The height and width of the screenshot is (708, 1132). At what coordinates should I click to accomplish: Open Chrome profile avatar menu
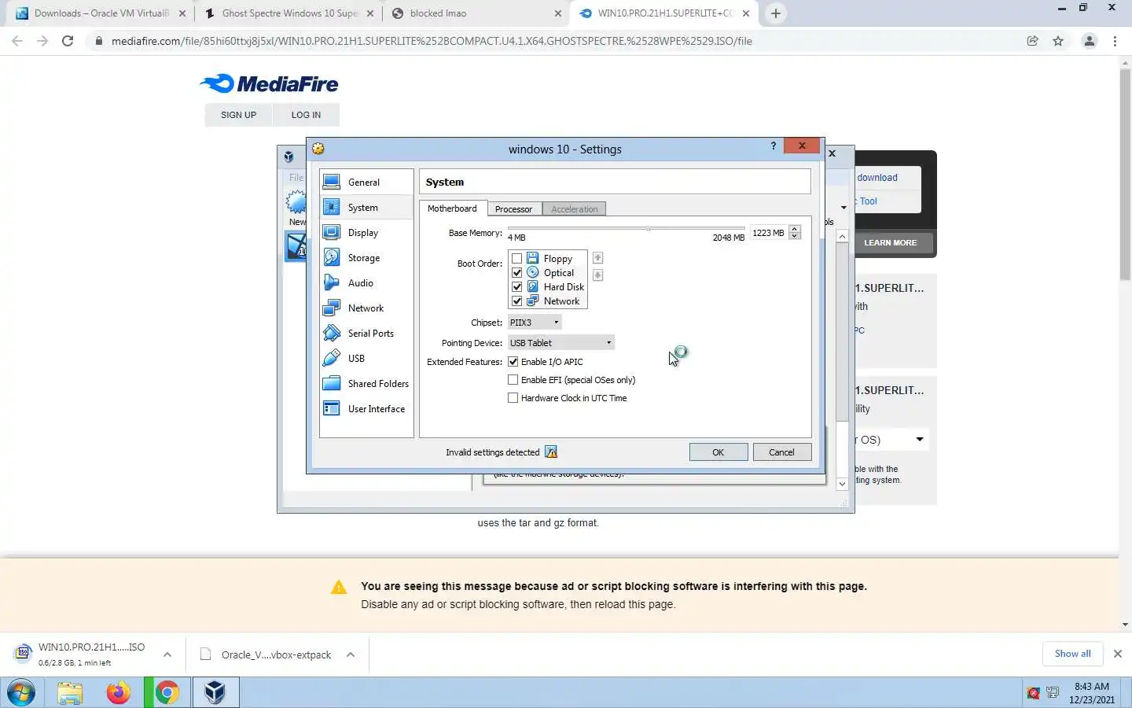1089,41
